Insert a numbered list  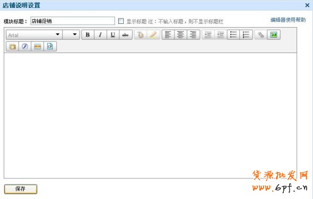pos(246,35)
